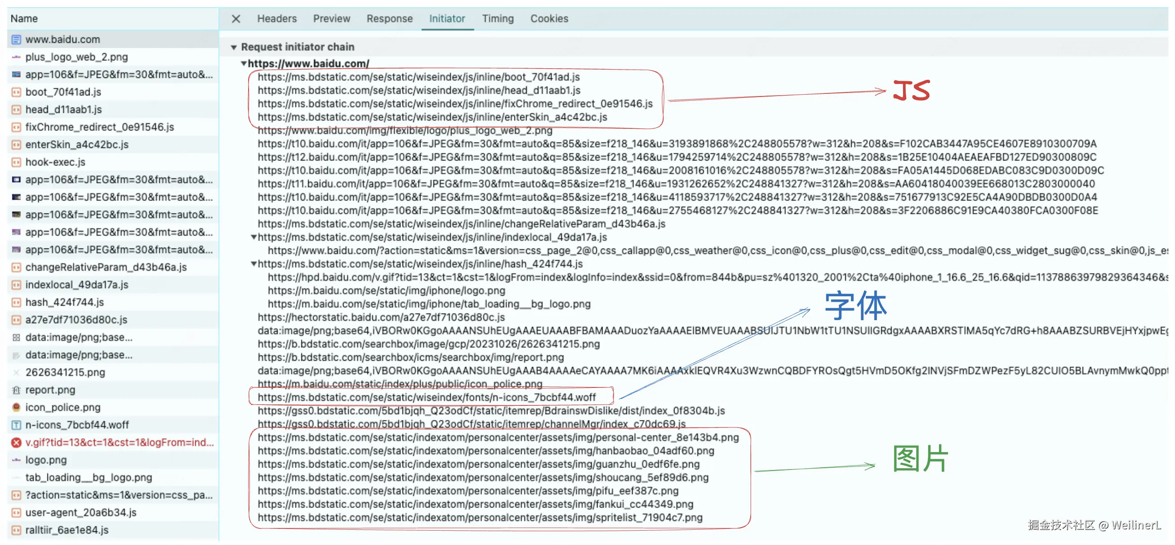Click the n-icons_7bcbf44.woff font icon

point(16,425)
